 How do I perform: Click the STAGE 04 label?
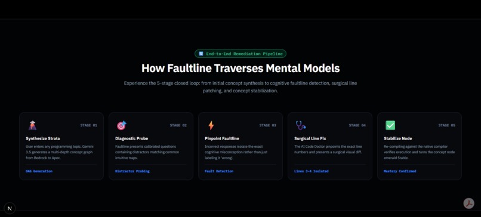click(x=357, y=125)
